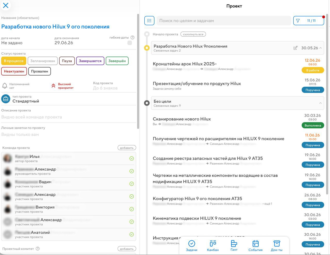Open the filter showing 11 / 11
The image size is (330, 255).
[x=309, y=21]
